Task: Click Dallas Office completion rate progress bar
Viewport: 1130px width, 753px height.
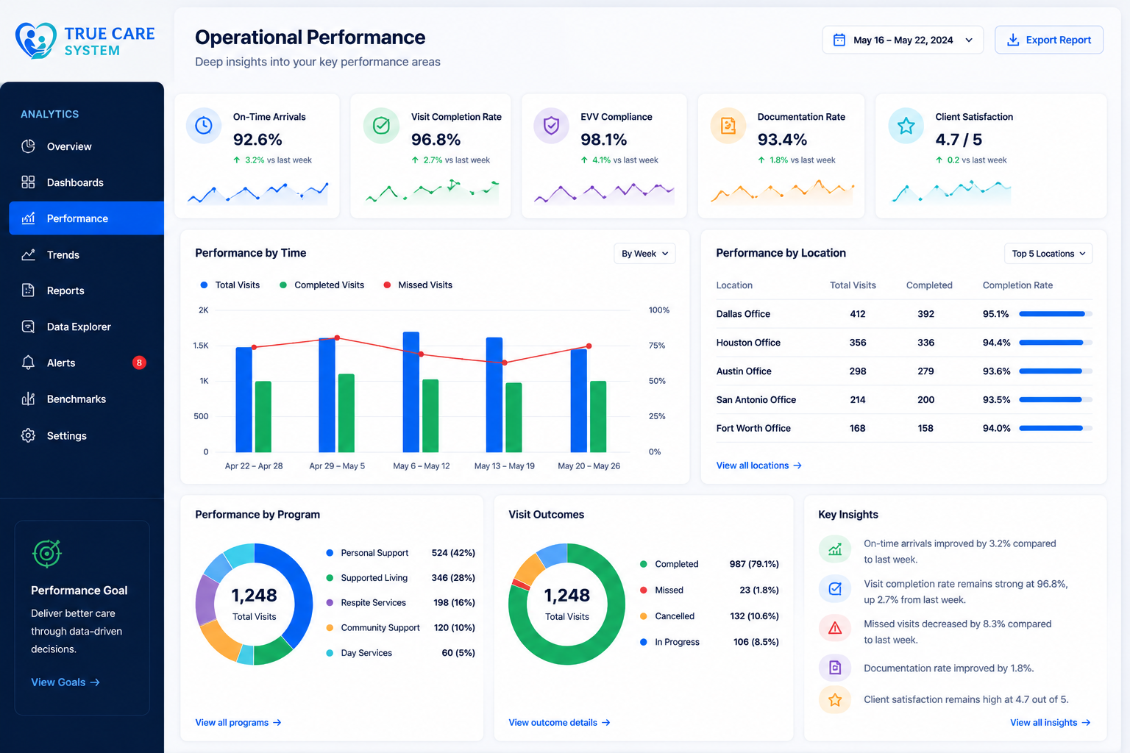Action: (1056, 314)
